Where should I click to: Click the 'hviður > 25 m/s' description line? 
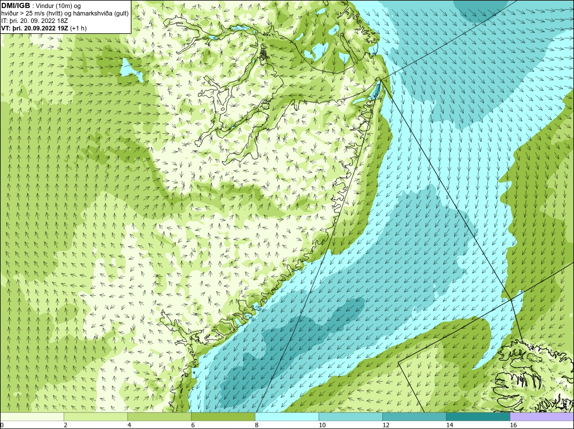click(65, 13)
